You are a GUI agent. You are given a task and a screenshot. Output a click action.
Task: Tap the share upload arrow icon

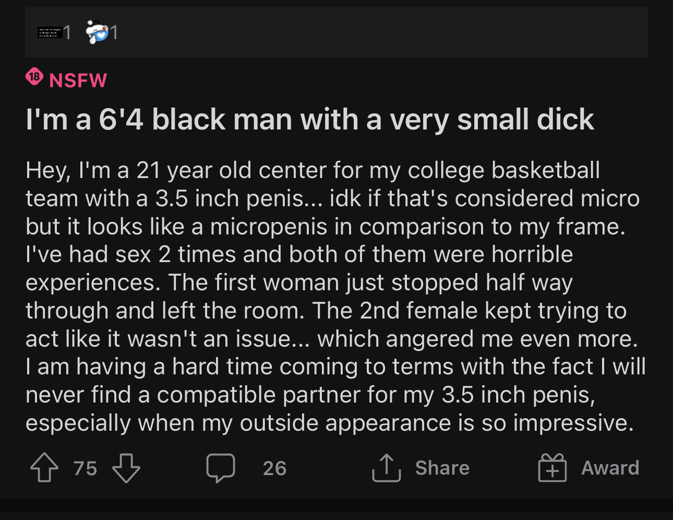(x=387, y=467)
